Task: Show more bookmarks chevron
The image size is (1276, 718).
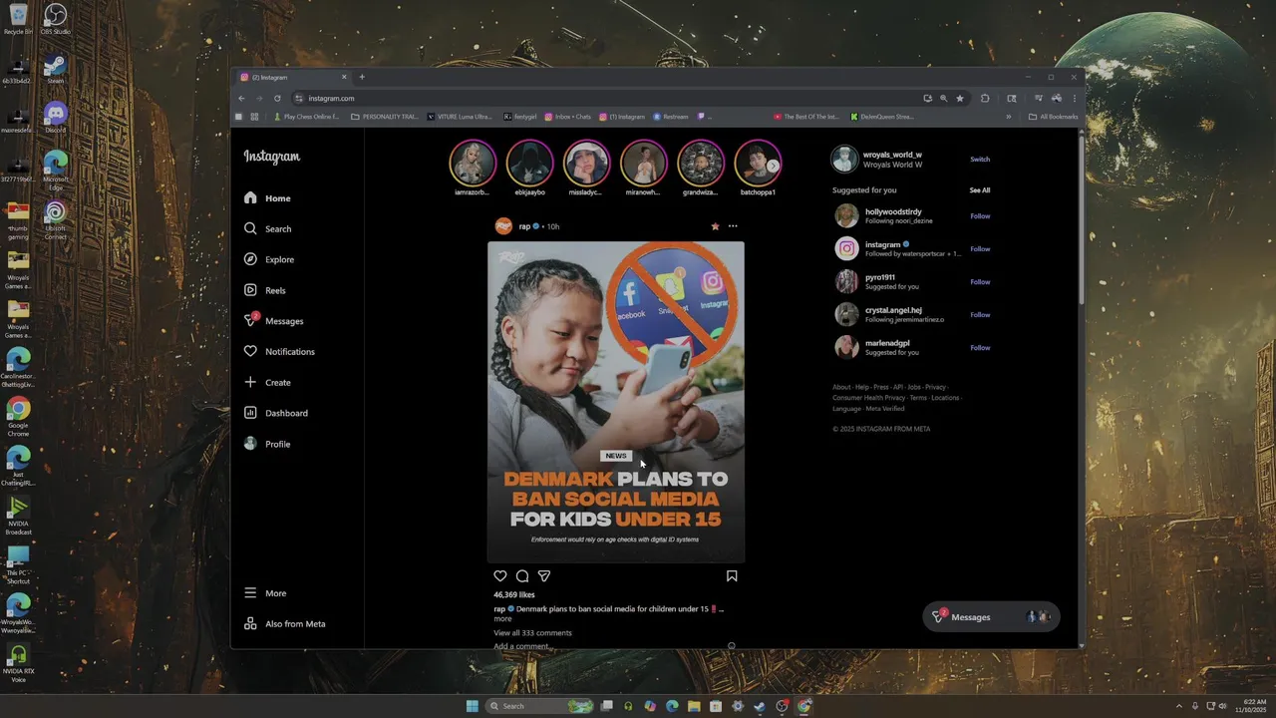Action: click(x=1008, y=117)
